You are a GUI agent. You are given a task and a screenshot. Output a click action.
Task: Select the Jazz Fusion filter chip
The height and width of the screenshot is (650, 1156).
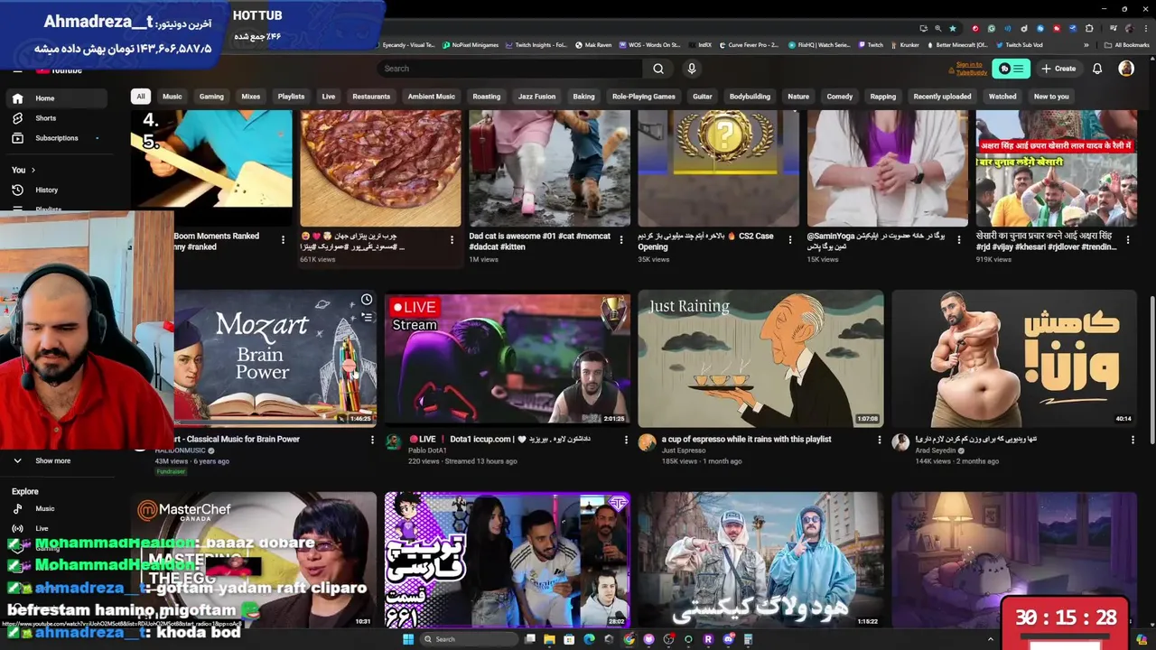pos(536,97)
